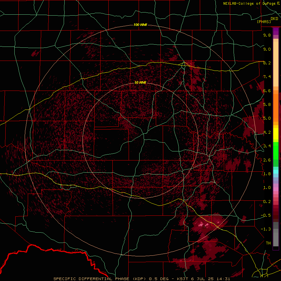The image size is (281, 281).
Task: Click the -1.3 legend value
Action: (266, 229)
